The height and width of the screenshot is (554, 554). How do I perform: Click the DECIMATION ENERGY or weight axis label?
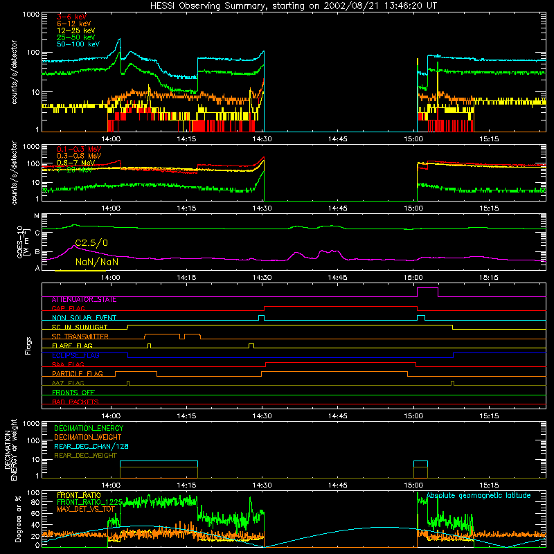(x=10, y=449)
